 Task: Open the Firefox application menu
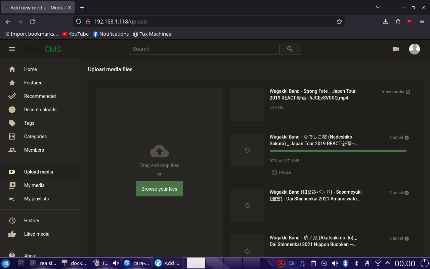tap(422, 22)
